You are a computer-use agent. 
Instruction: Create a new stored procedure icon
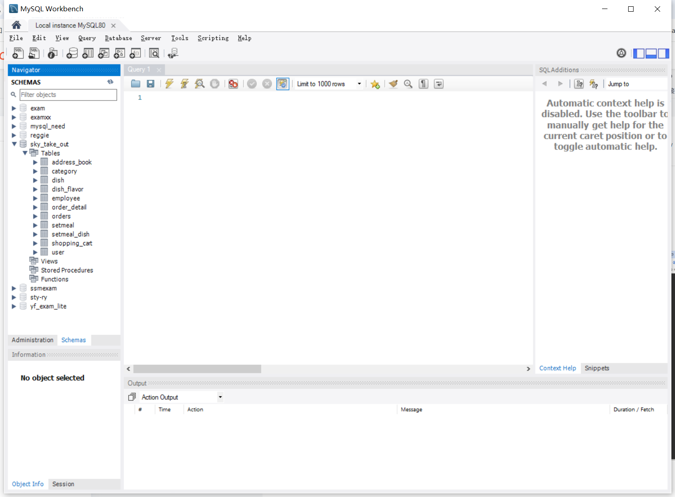pyautogui.click(x=119, y=53)
